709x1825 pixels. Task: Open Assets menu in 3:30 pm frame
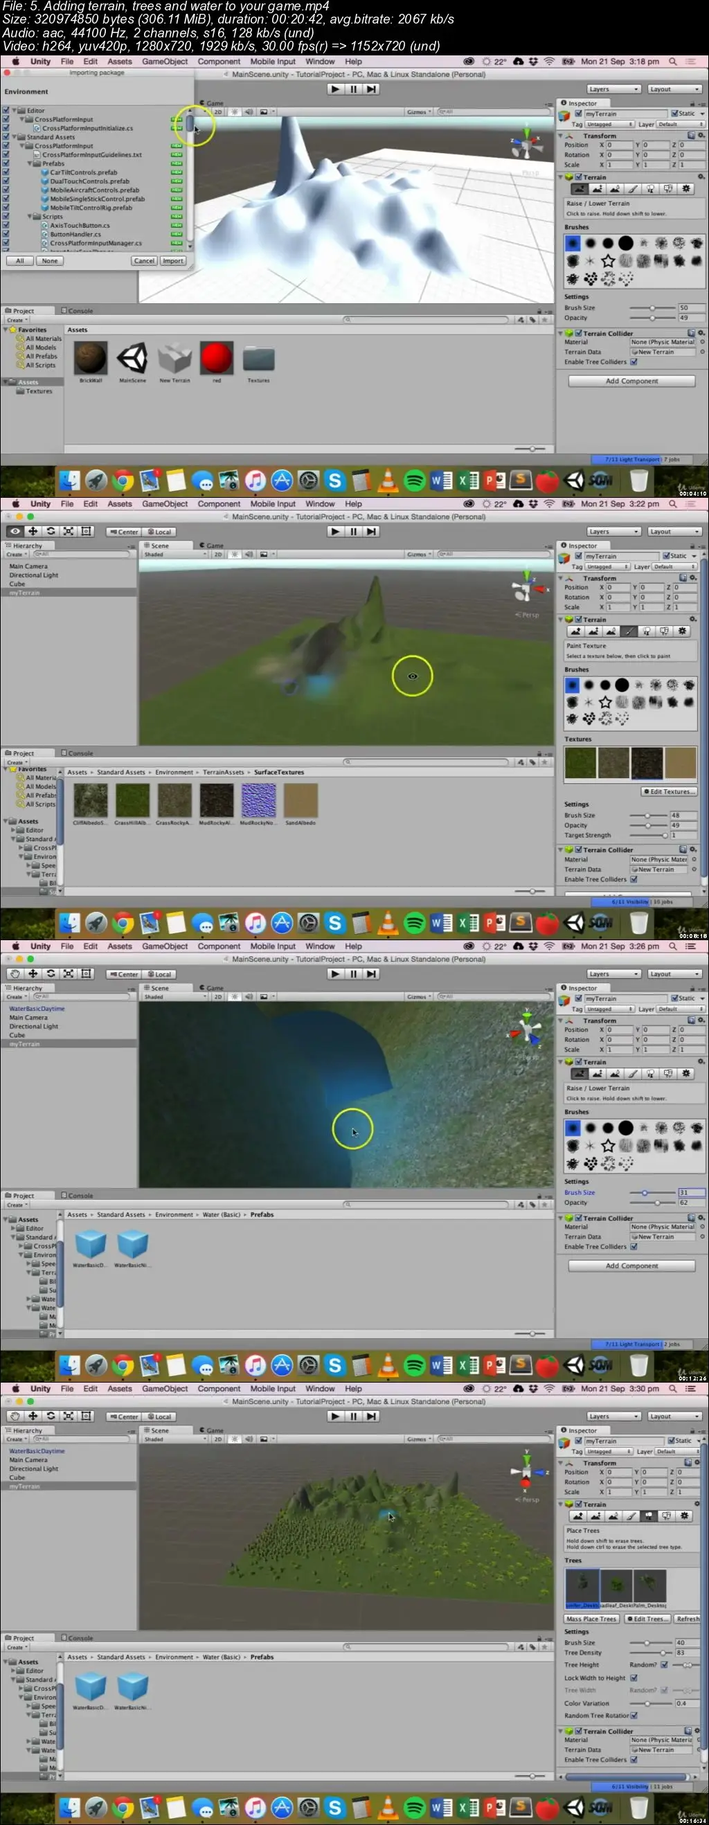click(120, 1389)
